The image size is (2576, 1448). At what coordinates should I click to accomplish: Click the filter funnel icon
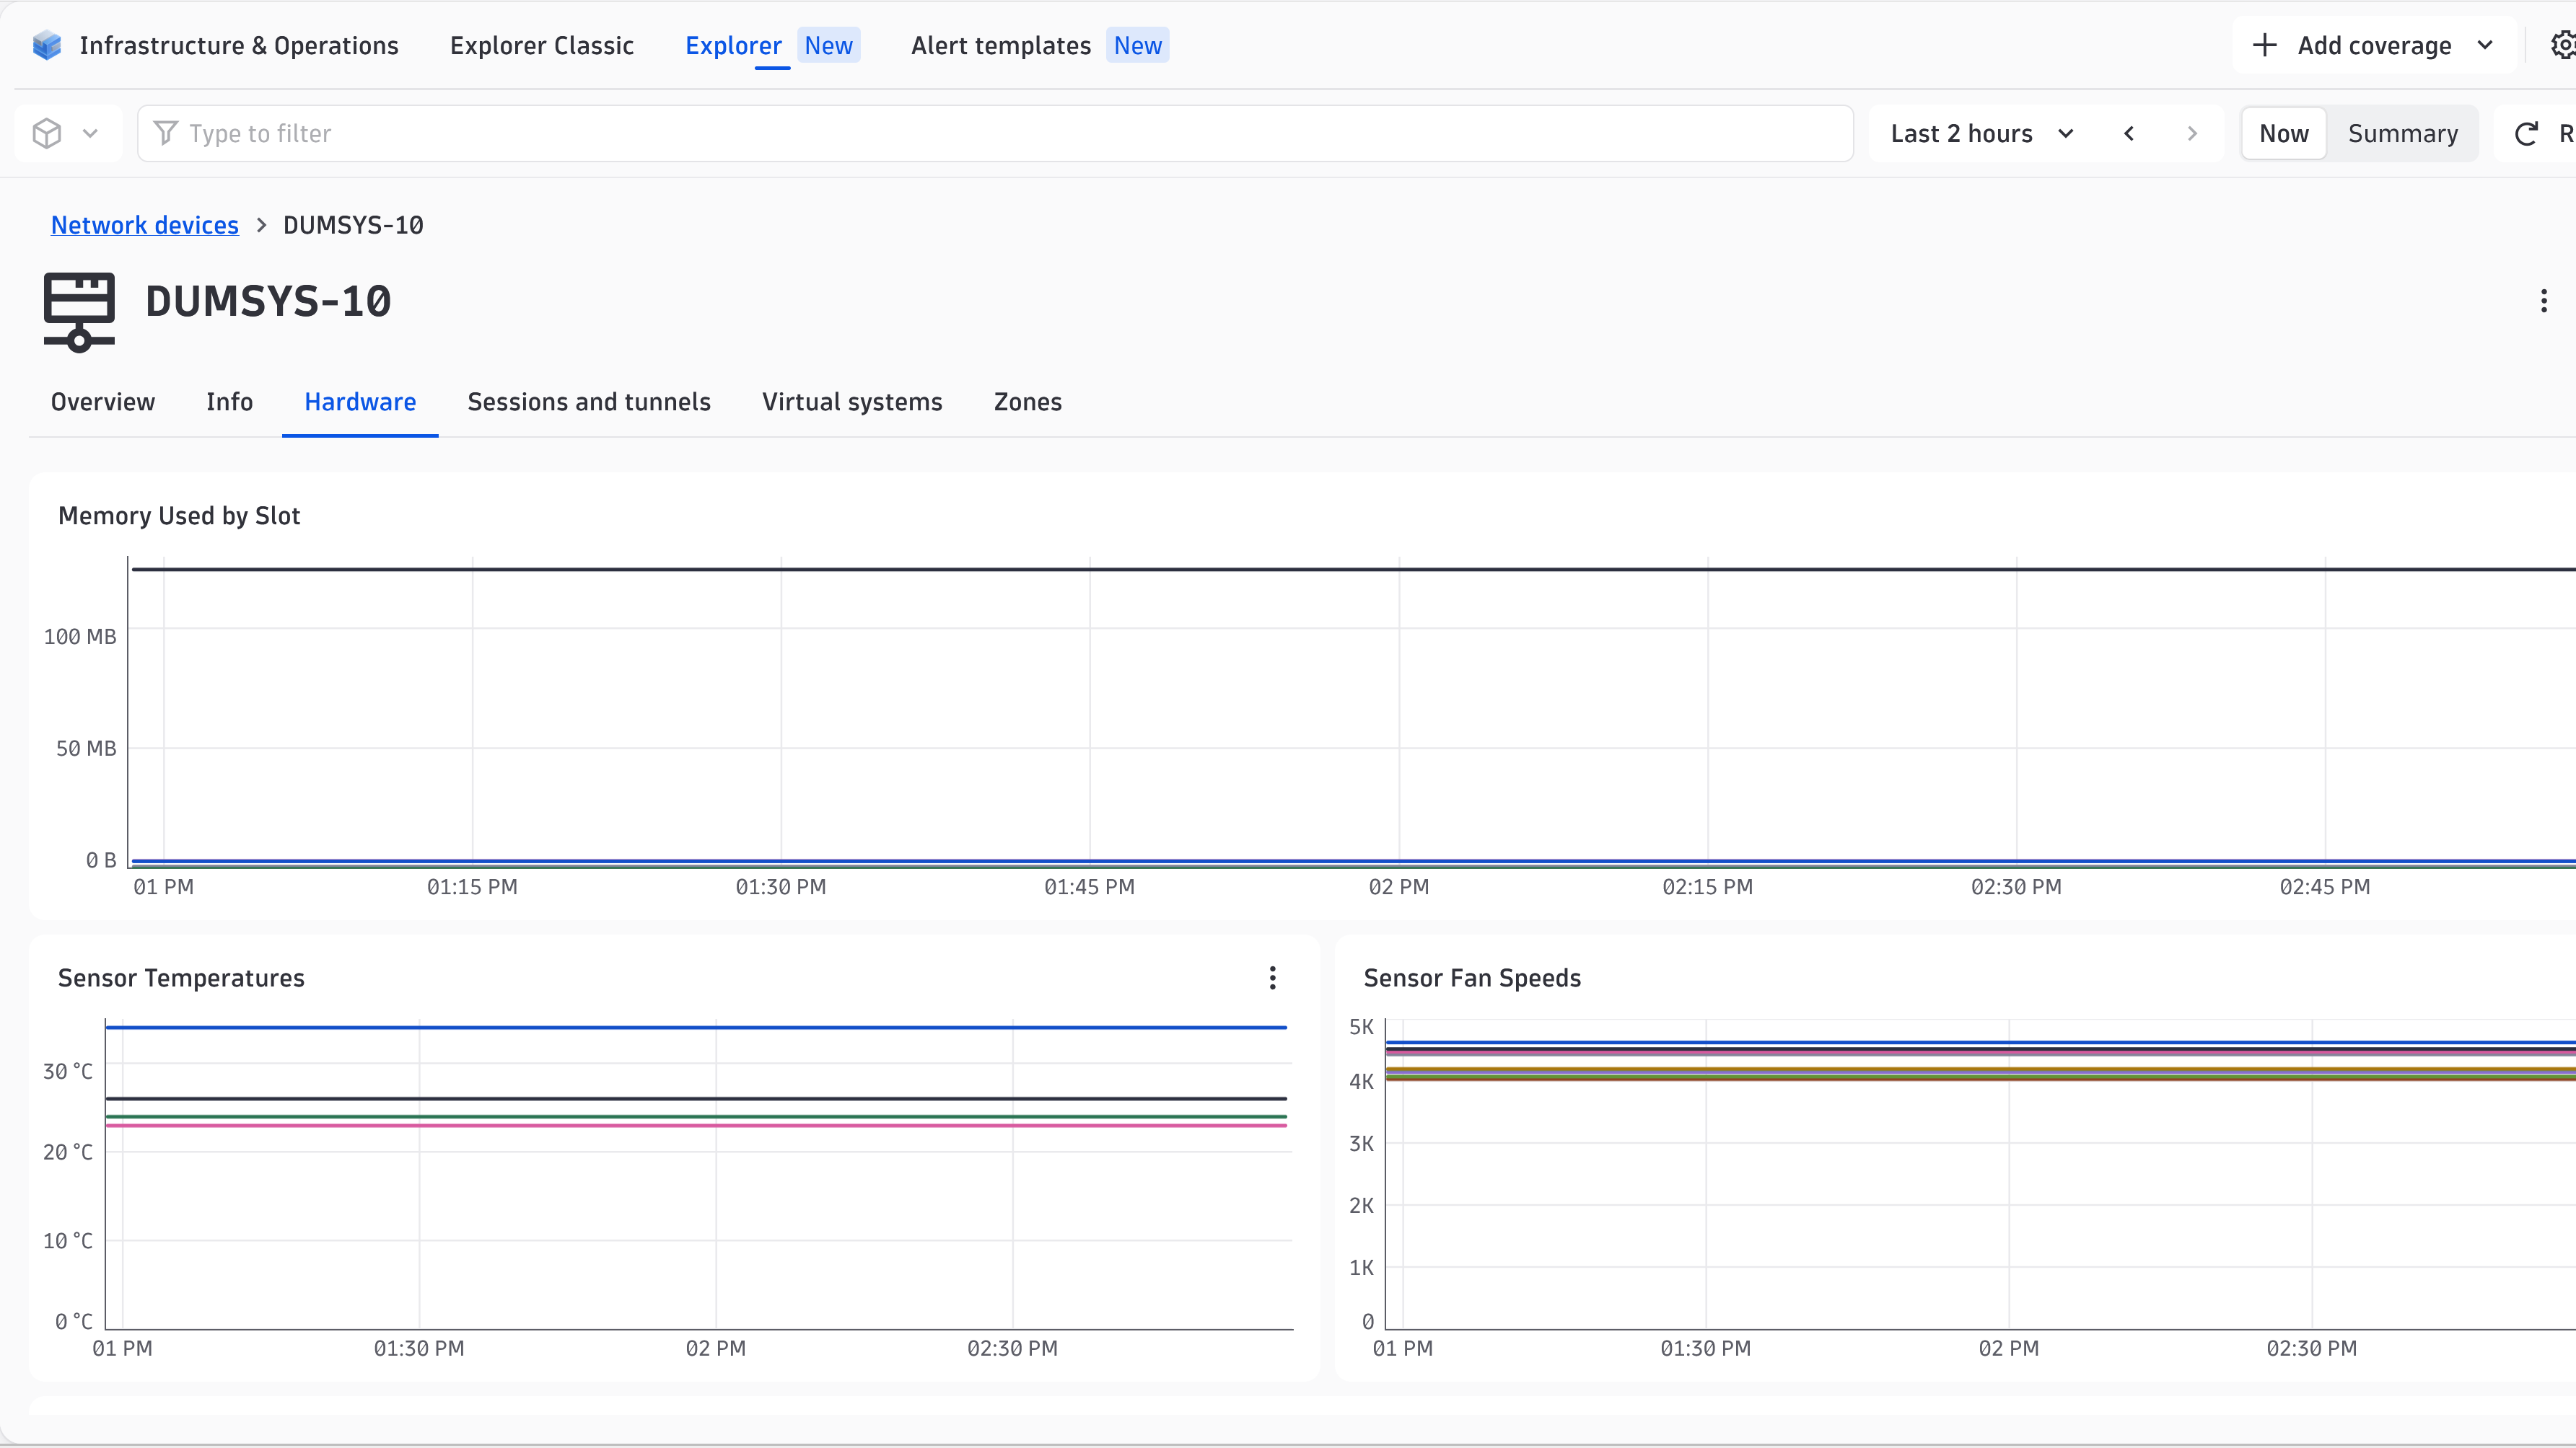[166, 133]
